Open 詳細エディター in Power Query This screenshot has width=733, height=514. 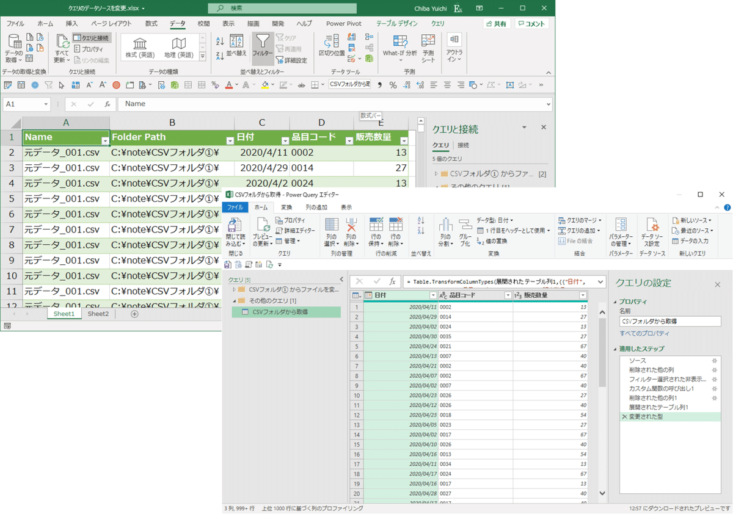tap(296, 231)
